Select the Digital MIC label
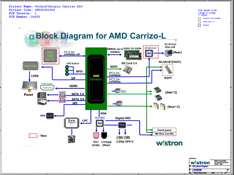This screenshot has height=175, width=234. click(123, 118)
